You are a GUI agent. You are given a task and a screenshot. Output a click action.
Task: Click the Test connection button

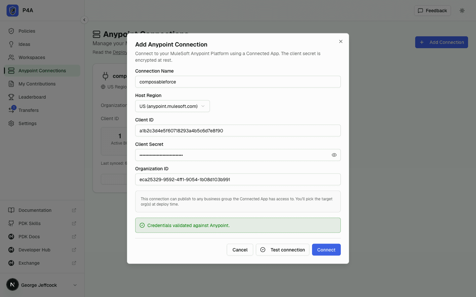coord(283,250)
